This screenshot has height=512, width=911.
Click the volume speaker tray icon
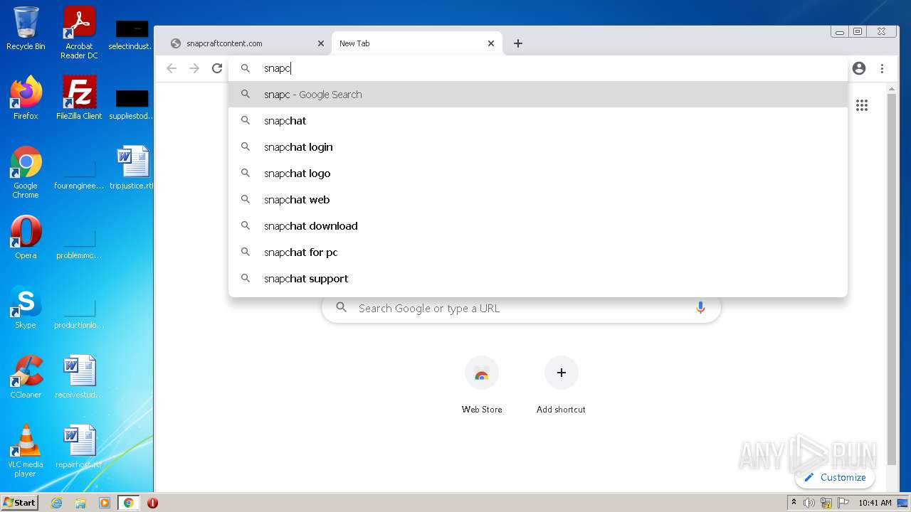pos(809,503)
